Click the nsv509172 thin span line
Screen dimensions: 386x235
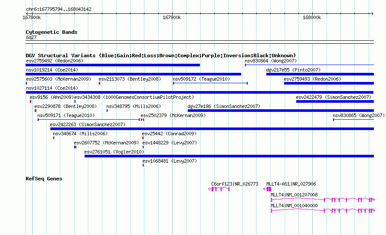coord(210,83)
